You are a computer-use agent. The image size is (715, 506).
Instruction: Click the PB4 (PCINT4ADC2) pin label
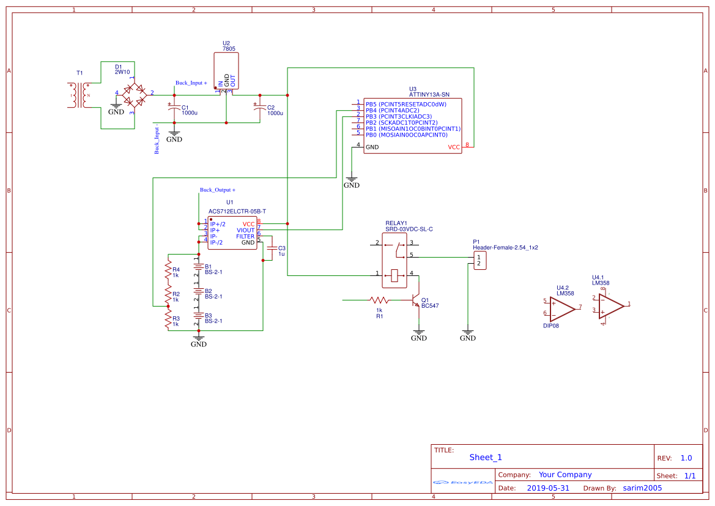coord(392,110)
